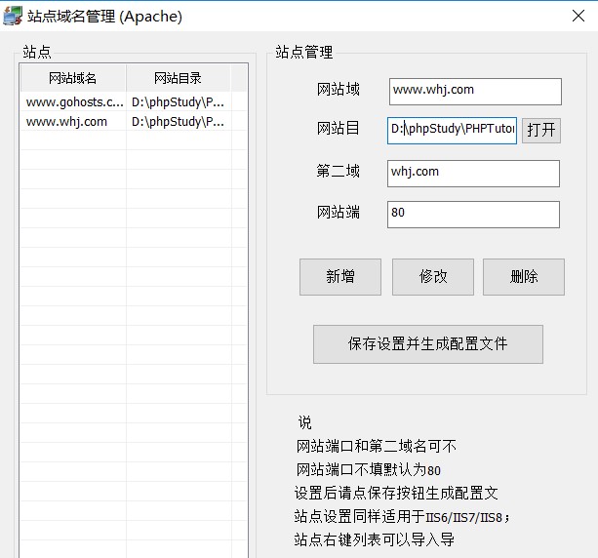This screenshot has width=598, height=558.
Task: Focus the 网站端口 field containing 80
Action: (x=473, y=215)
